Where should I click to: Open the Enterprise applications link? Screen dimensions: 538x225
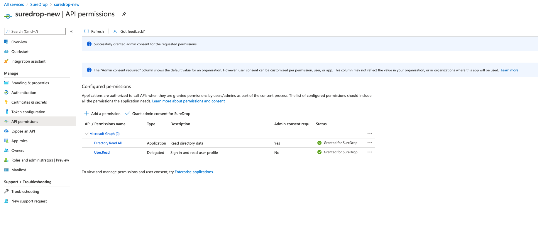(194, 172)
